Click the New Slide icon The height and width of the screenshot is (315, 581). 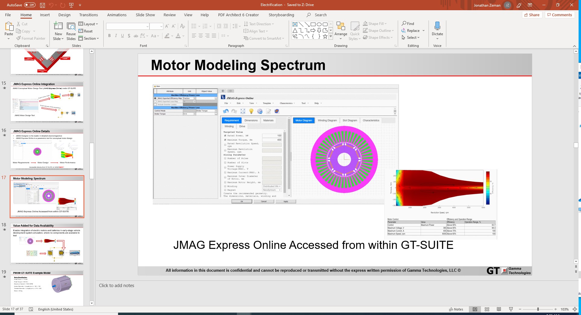click(58, 26)
